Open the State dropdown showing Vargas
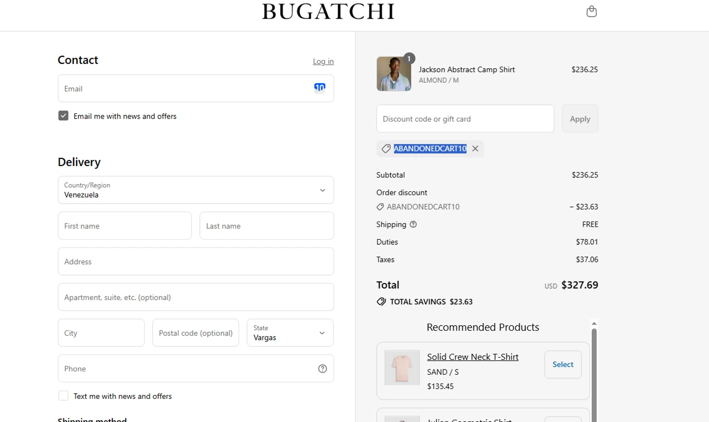Image resolution: width=709 pixels, height=422 pixels. click(290, 333)
